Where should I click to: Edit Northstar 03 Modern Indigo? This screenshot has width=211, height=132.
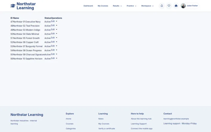(53, 30)
